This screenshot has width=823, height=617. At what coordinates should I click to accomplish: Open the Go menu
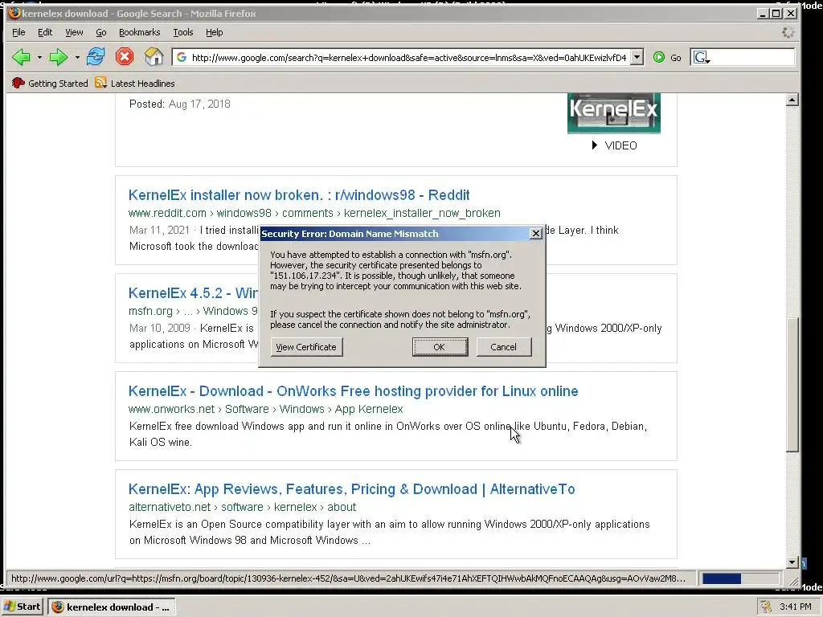click(x=100, y=32)
